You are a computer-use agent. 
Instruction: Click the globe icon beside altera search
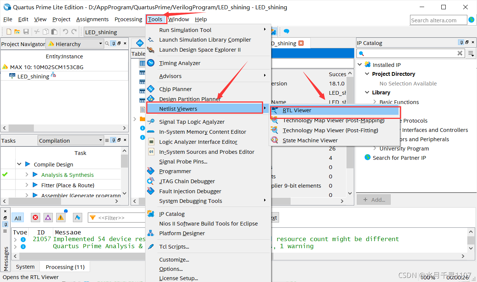pyautogui.click(x=472, y=20)
